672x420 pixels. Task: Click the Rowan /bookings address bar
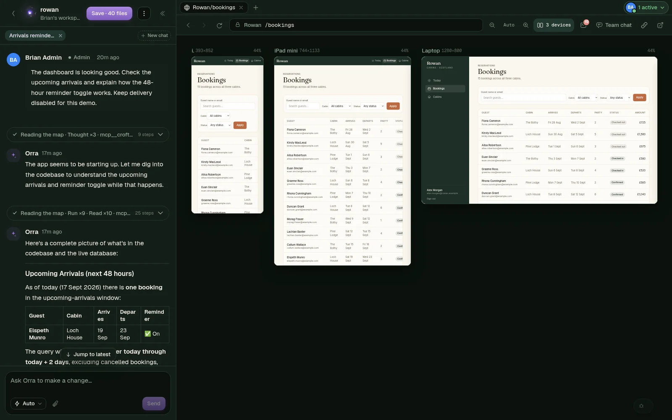(356, 25)
